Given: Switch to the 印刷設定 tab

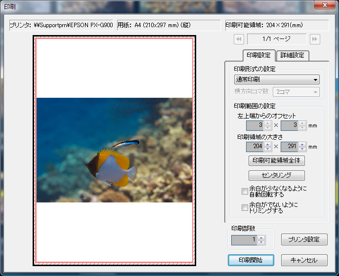Looking at the screenshot, I should point(259,55).
